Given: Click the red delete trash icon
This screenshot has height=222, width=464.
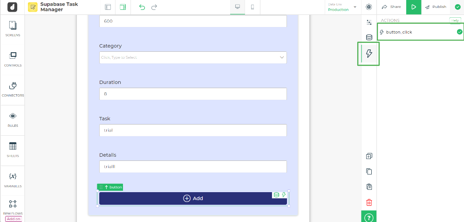Looking at the screenshot, I should 369,202.
